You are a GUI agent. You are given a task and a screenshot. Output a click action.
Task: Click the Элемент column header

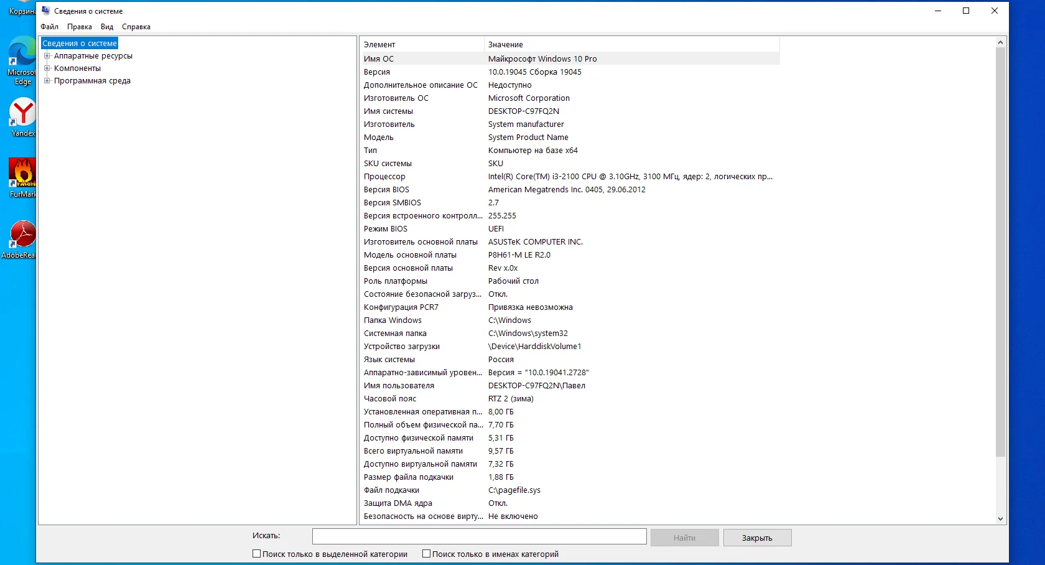422,45
